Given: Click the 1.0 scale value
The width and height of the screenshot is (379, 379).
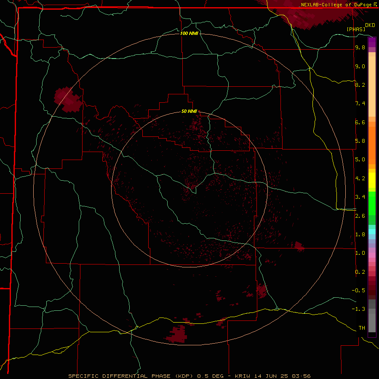Looking at the screenshot, I should [360, 253].
